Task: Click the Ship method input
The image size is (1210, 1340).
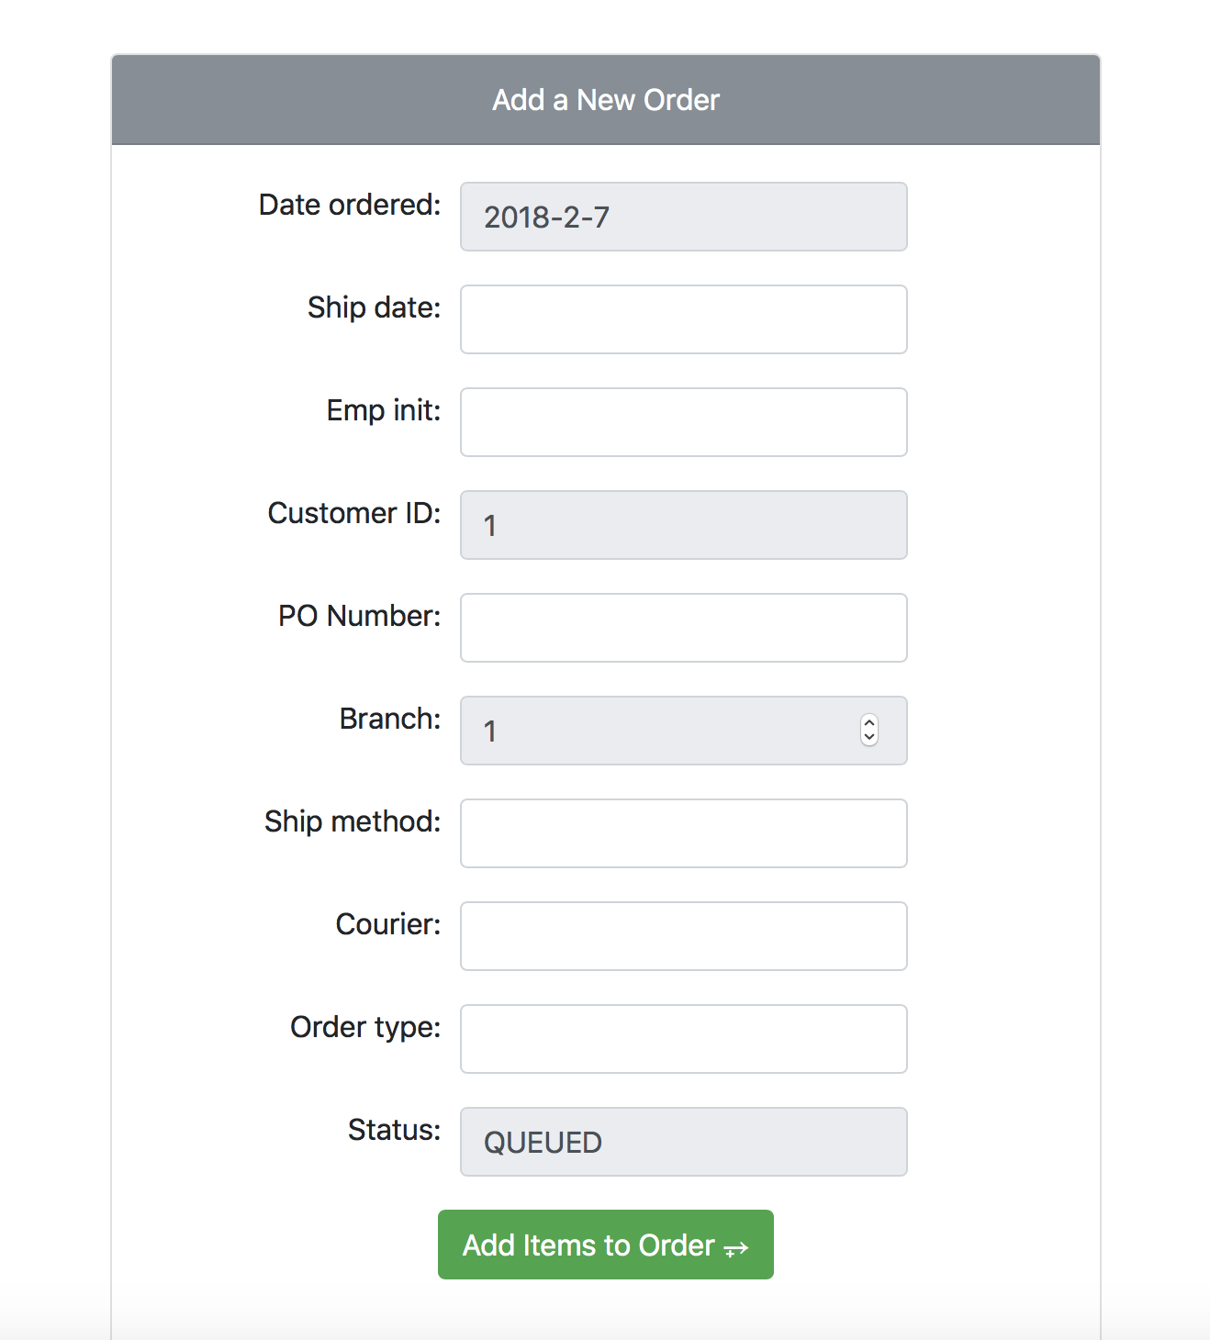Action: click(x=684, y=833)
